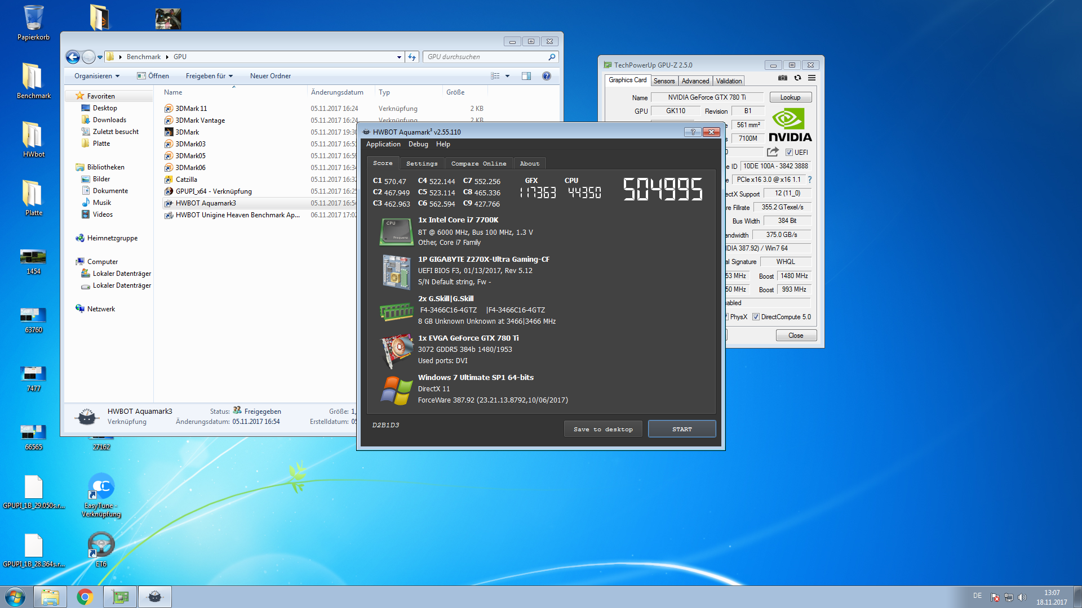Open the Application menu in Aquamark
This screenshot has width=1082, height=608.
click(383, 144)
